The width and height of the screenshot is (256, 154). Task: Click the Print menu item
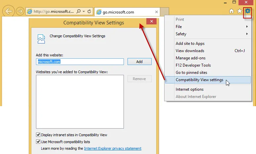point(208,19)
